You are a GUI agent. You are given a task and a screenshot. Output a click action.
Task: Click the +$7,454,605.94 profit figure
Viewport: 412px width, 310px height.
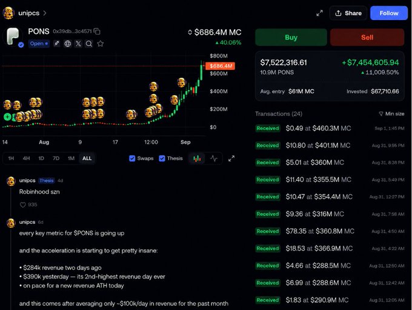[x=370, y=62]
